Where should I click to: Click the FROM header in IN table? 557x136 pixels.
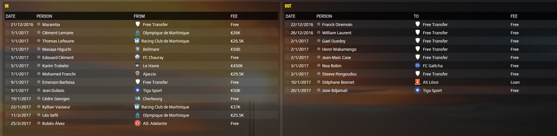tap(139, 16)
